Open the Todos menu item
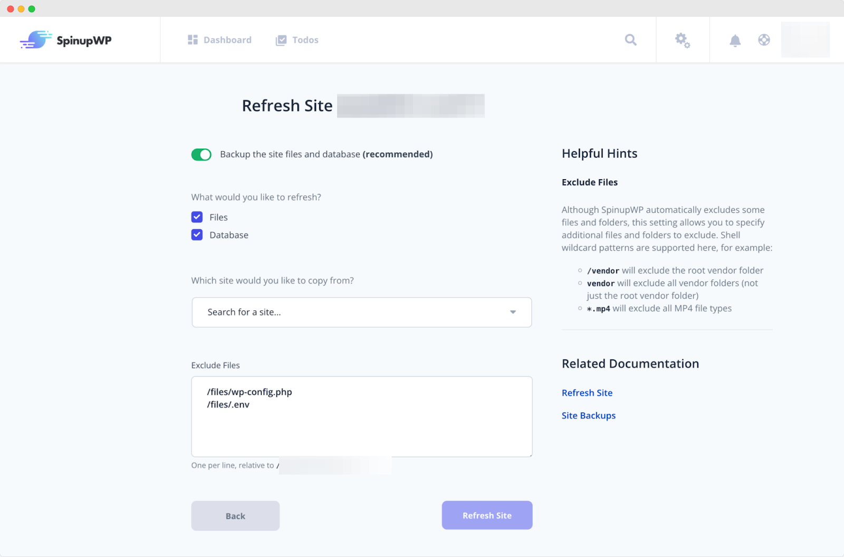844x557 pixels. [305, 40]
